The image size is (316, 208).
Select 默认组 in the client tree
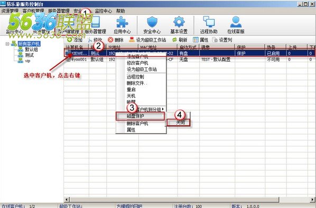pyautogui.click(x=31, y=49)
